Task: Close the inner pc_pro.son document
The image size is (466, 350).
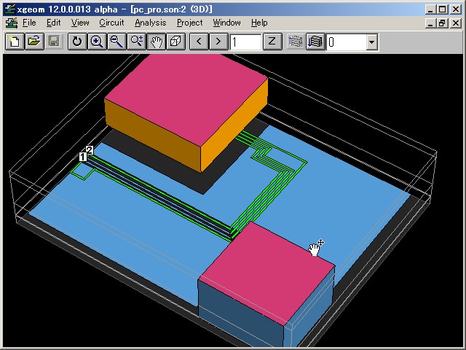Action: pos(456,23)
